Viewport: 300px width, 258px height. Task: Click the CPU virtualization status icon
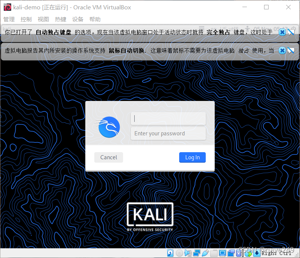[239, 253]
